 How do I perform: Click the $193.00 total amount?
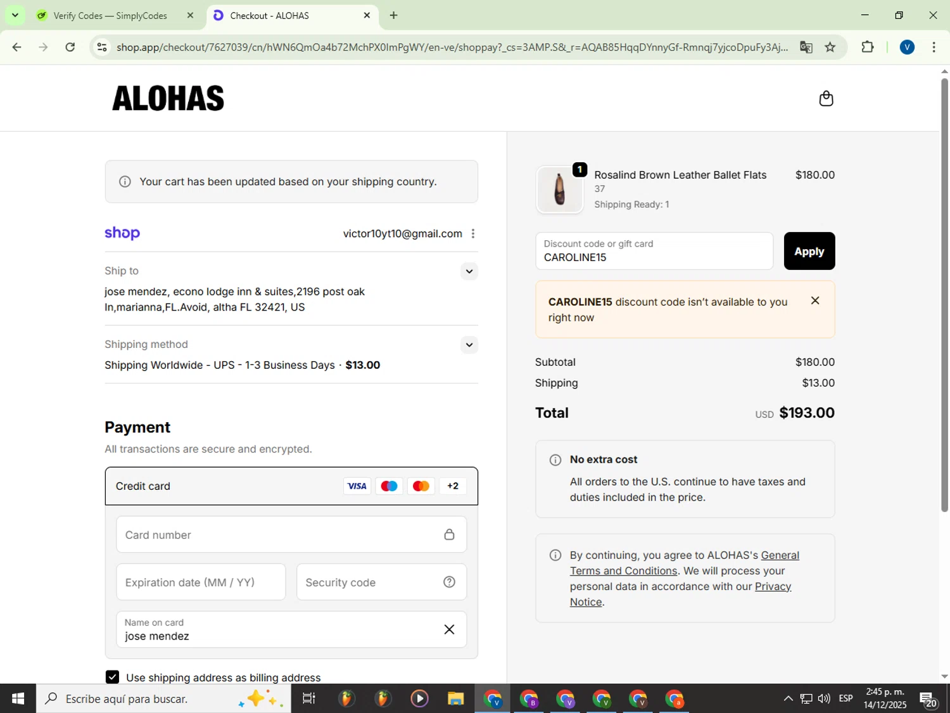click(807, 413)
